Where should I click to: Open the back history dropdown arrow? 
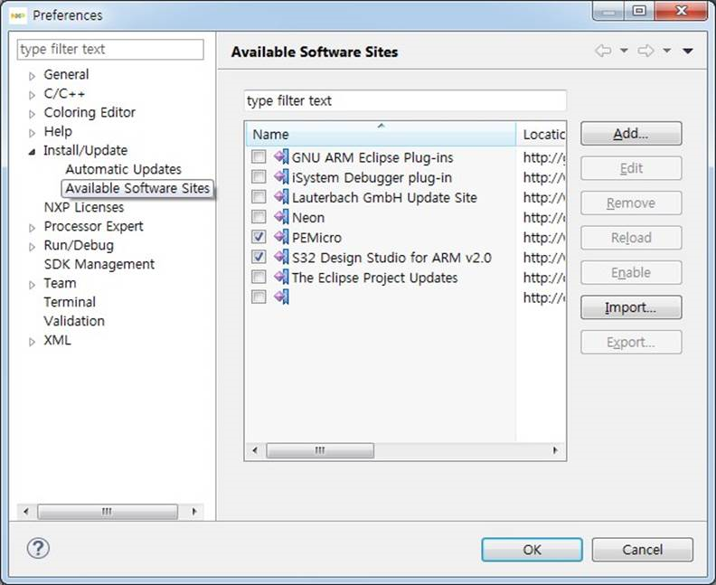point(624,51)
